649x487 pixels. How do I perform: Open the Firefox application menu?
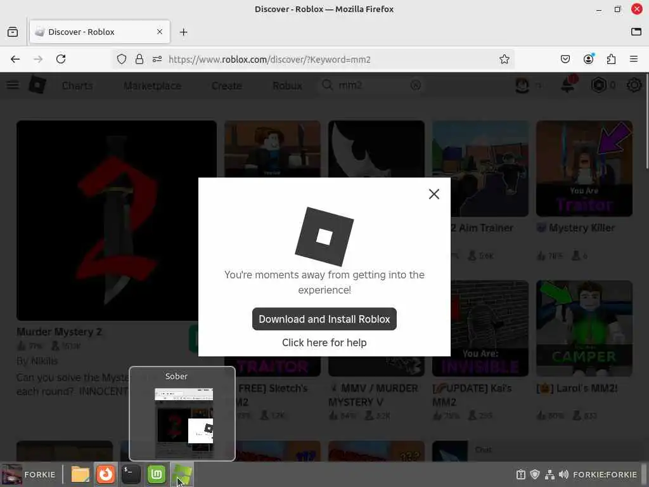pyautogui.click(x=634, y=59)
